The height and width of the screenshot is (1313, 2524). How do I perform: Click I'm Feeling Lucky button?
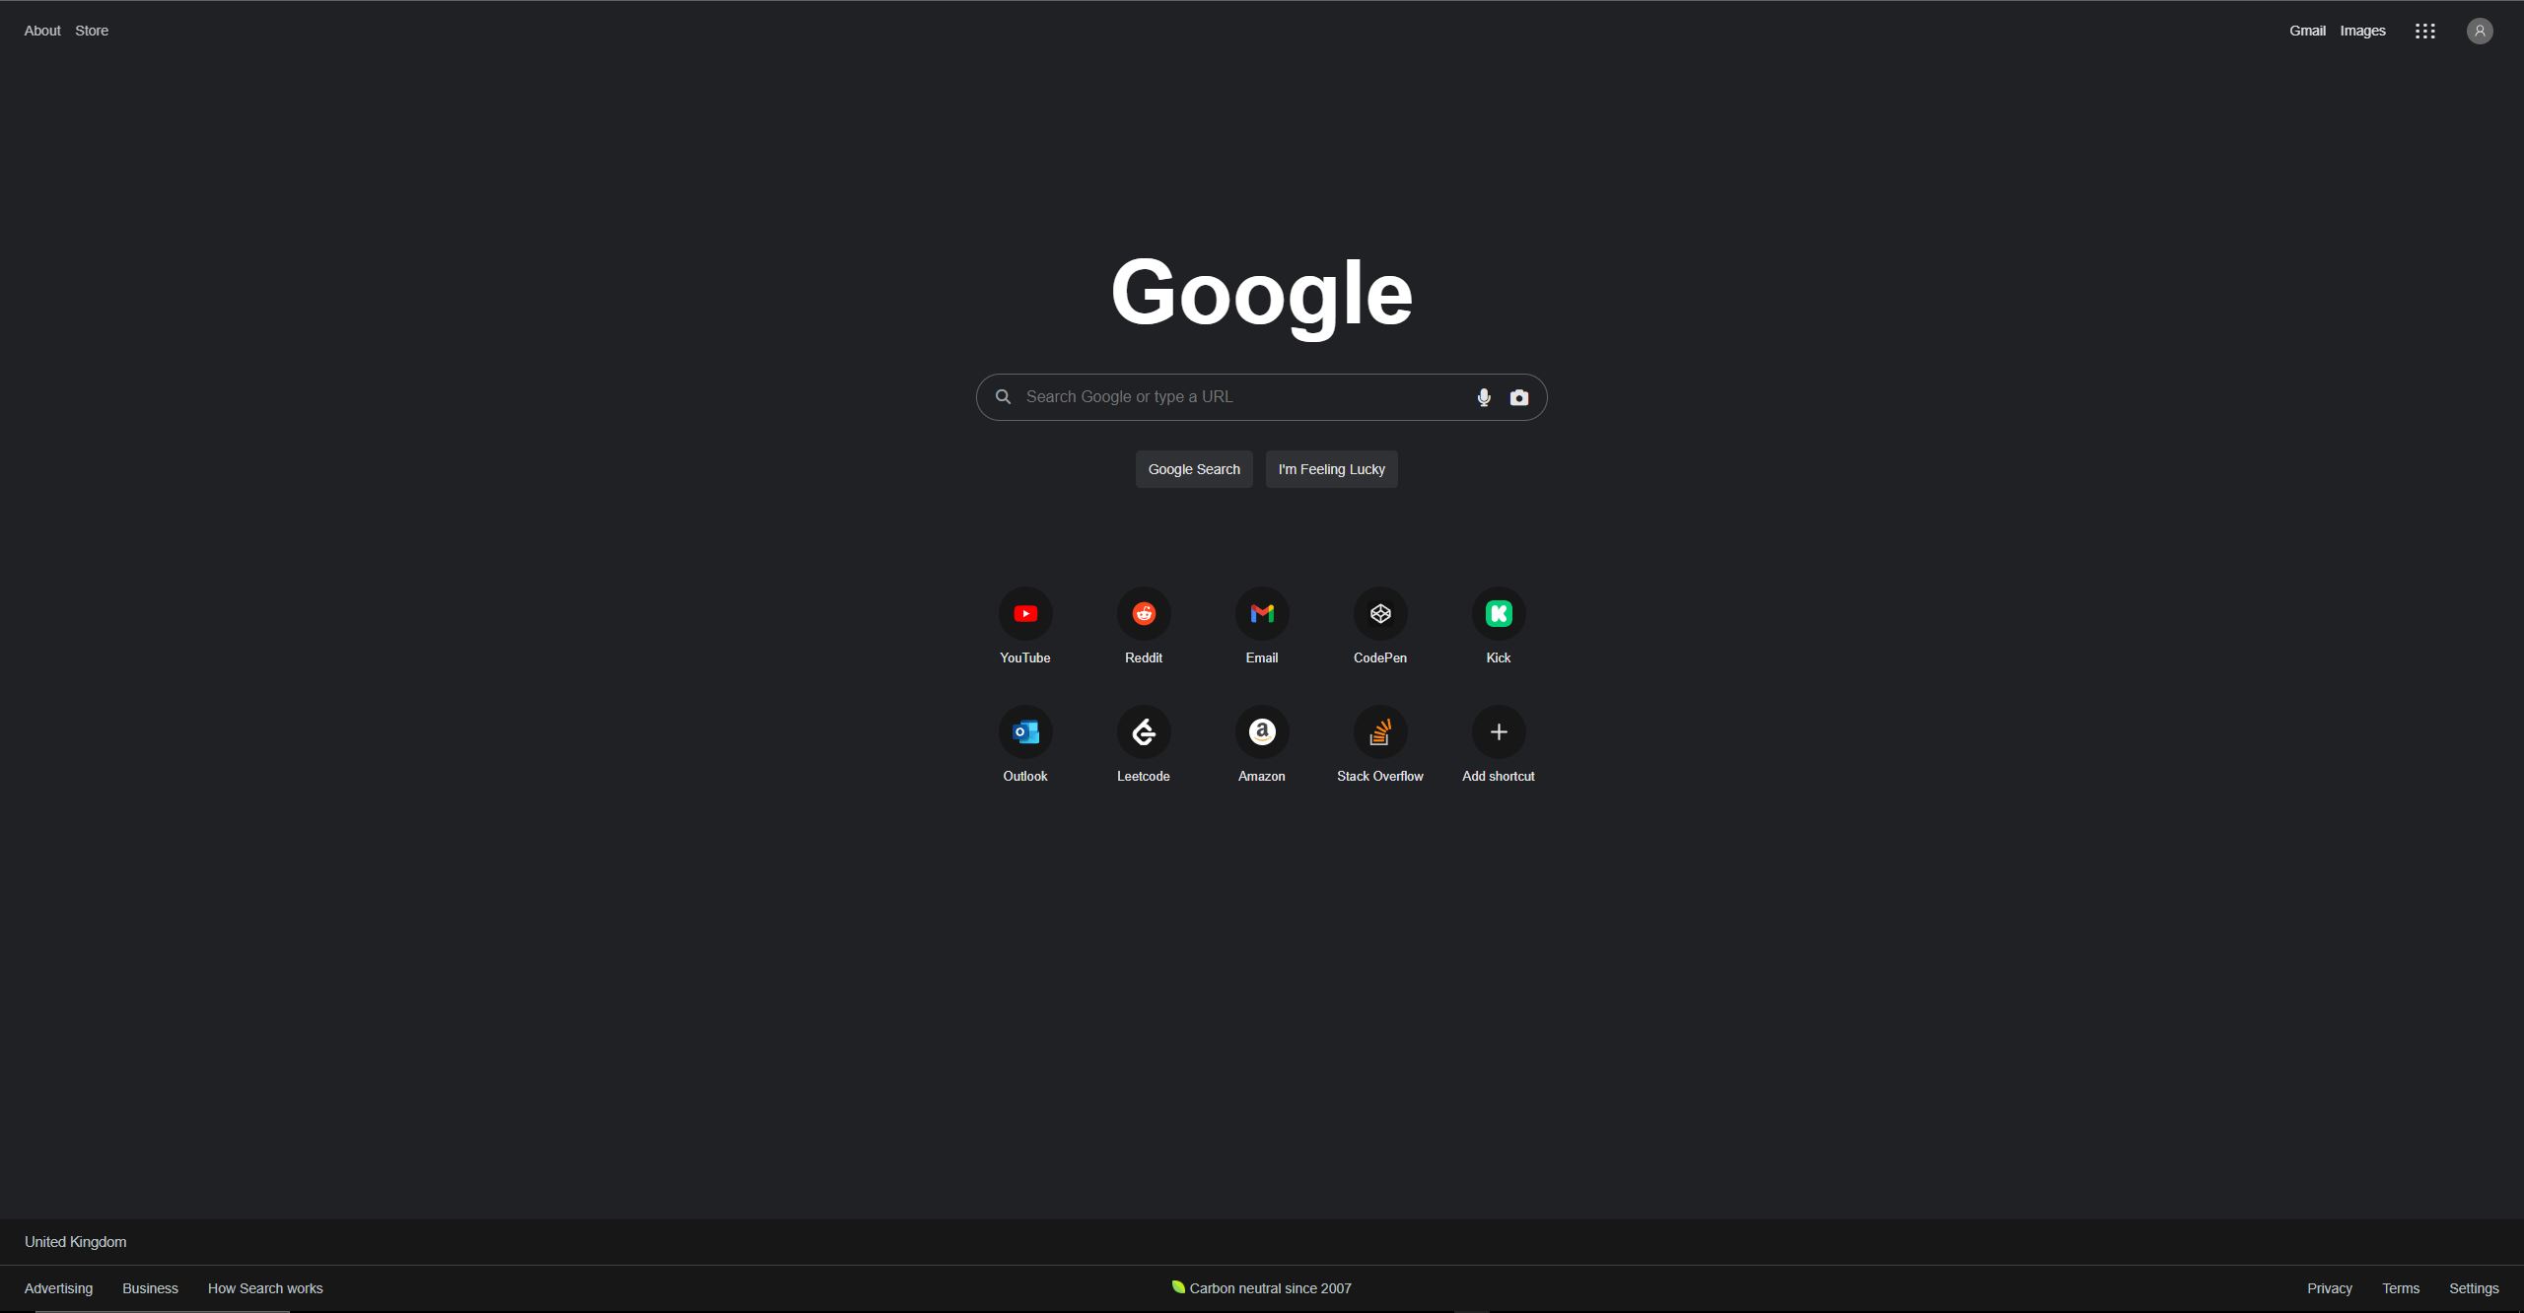pyautogui.click(x=1332, y=469)
